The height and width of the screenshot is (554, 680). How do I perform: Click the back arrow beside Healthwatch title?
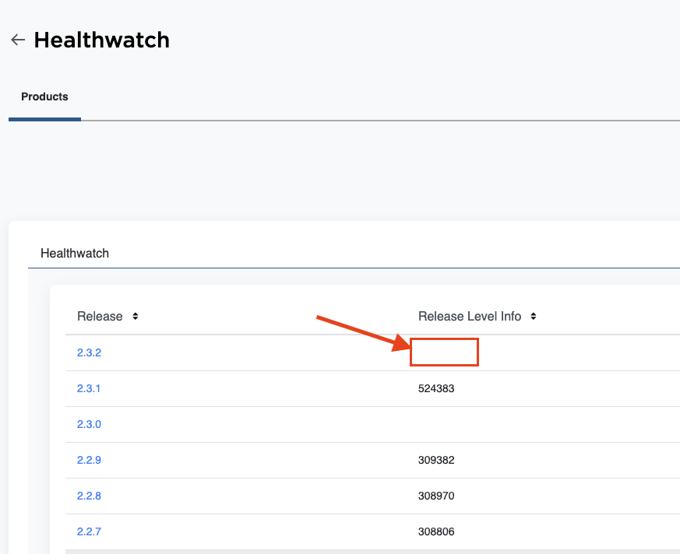(x=18, y=40)
